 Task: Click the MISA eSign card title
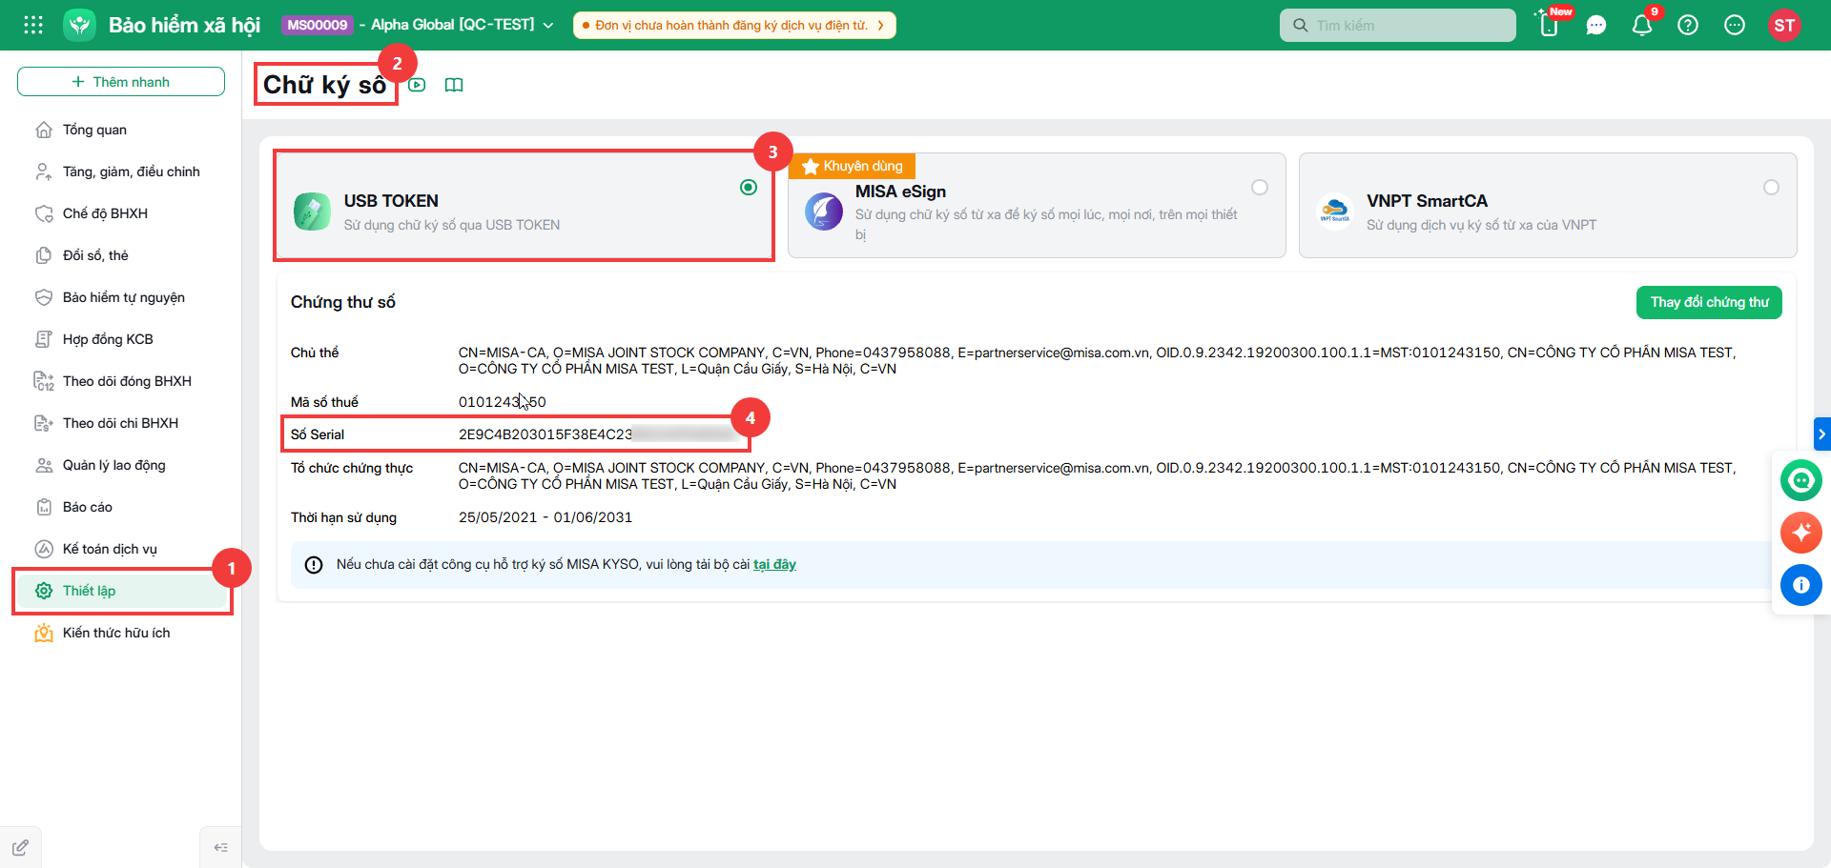[900, 192]
